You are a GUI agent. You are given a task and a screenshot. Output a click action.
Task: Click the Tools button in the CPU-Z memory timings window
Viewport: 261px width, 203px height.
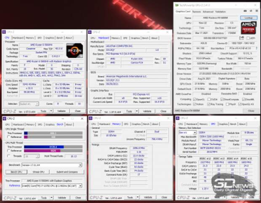click(x=130, y=197)
